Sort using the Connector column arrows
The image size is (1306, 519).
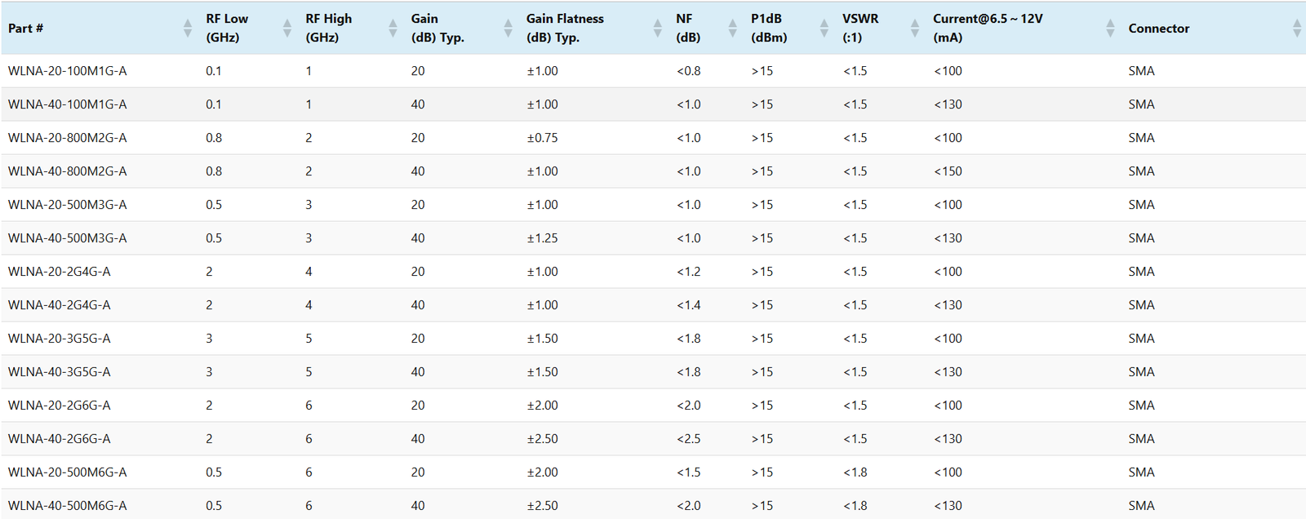pos(1296,29)
